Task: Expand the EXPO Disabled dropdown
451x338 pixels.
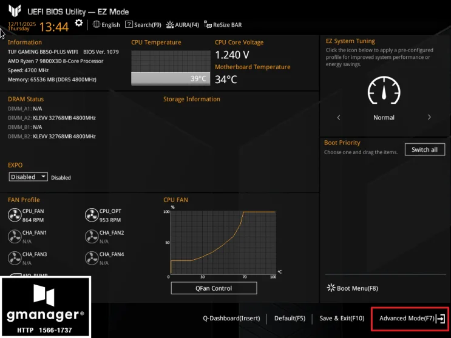Action: tap(28, 177)
